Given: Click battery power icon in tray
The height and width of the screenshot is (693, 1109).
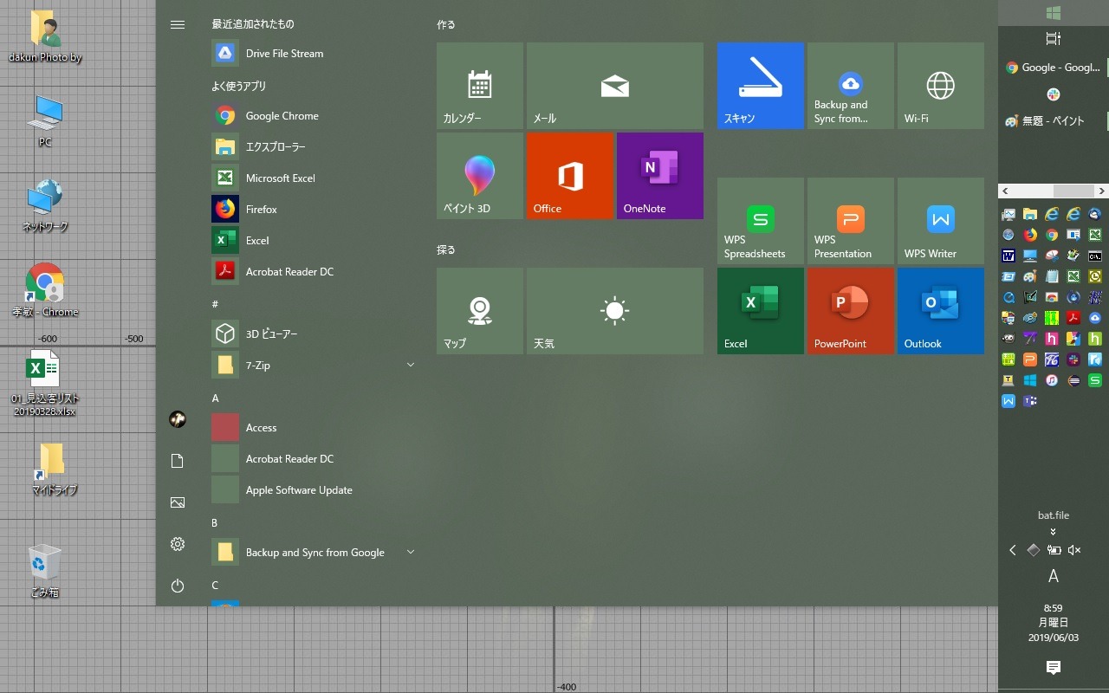Looking at the screenshot, I should pos(1054,550).
